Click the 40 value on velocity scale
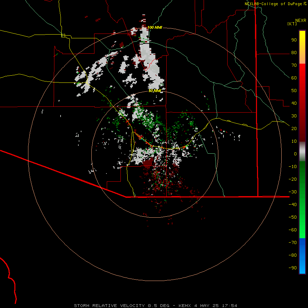Screen dimensions: 308x308 pos(294,103)
